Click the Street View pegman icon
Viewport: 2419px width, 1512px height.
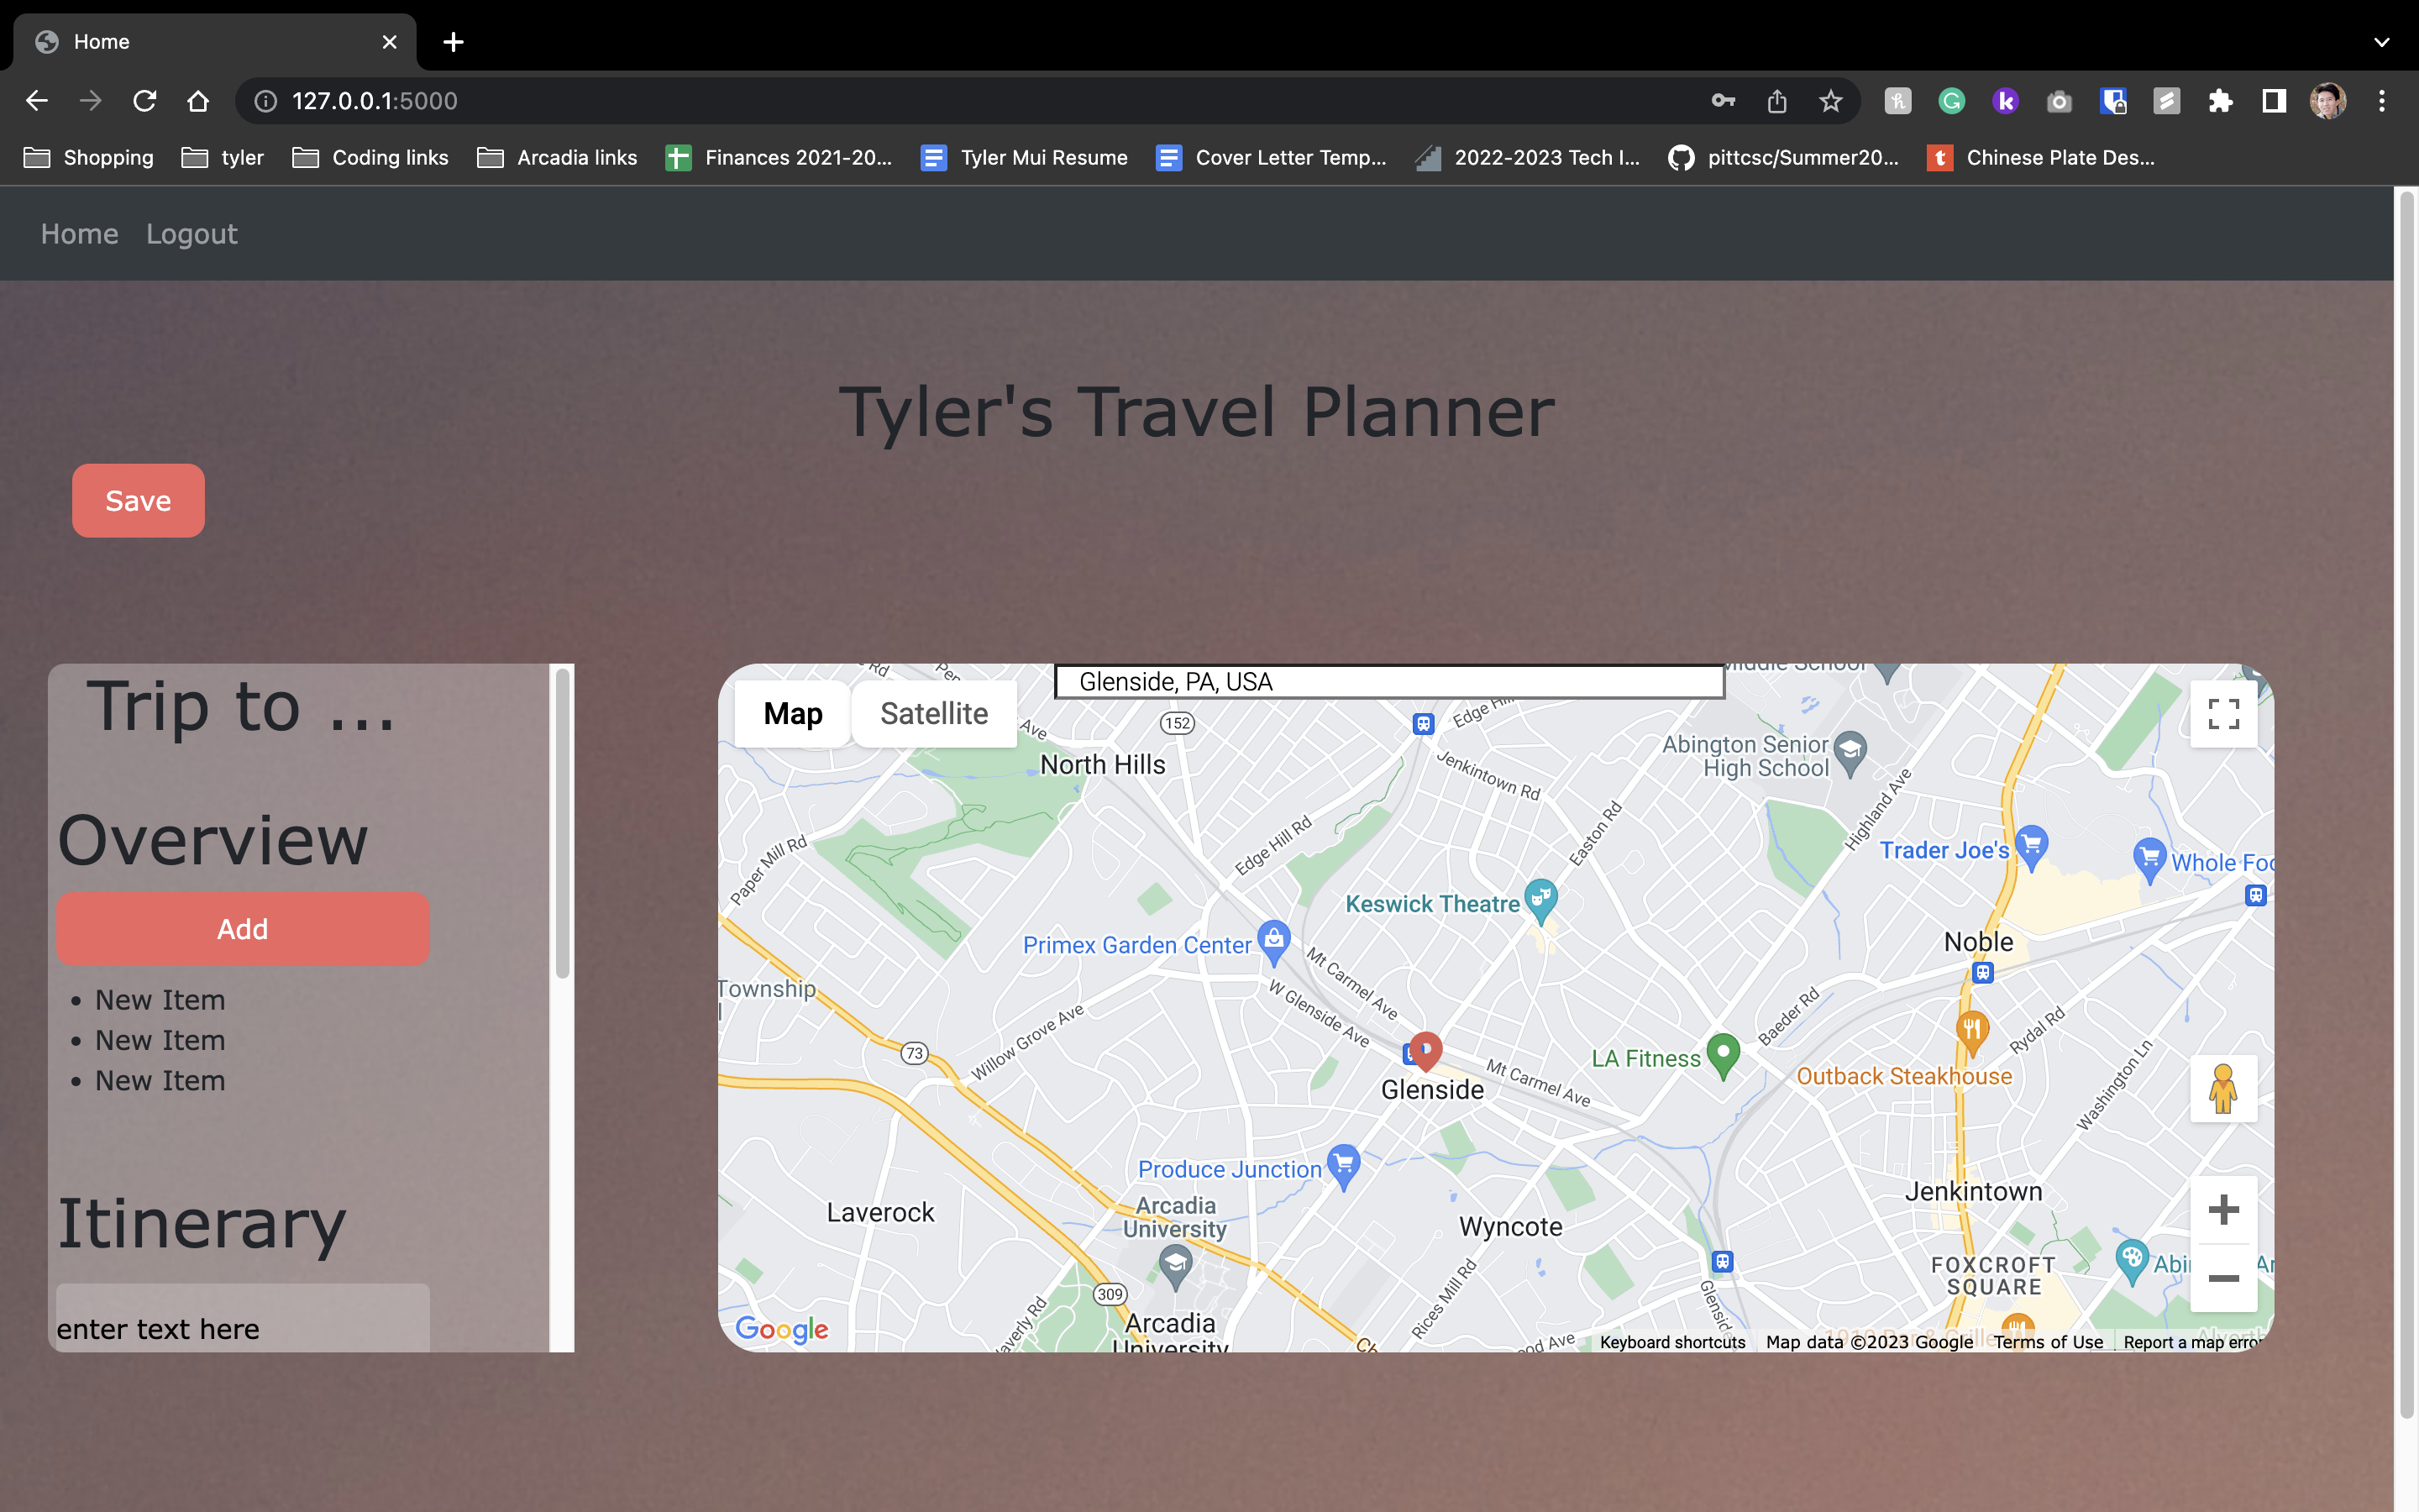[2222, 1088]
